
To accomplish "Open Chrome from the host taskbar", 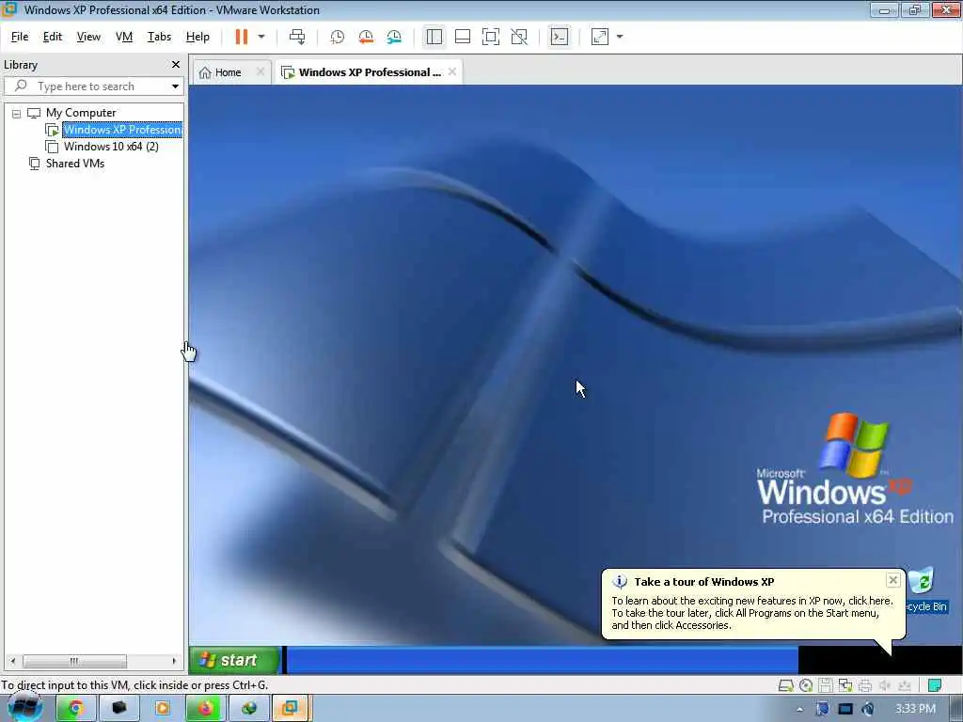I will click(75, 709).
